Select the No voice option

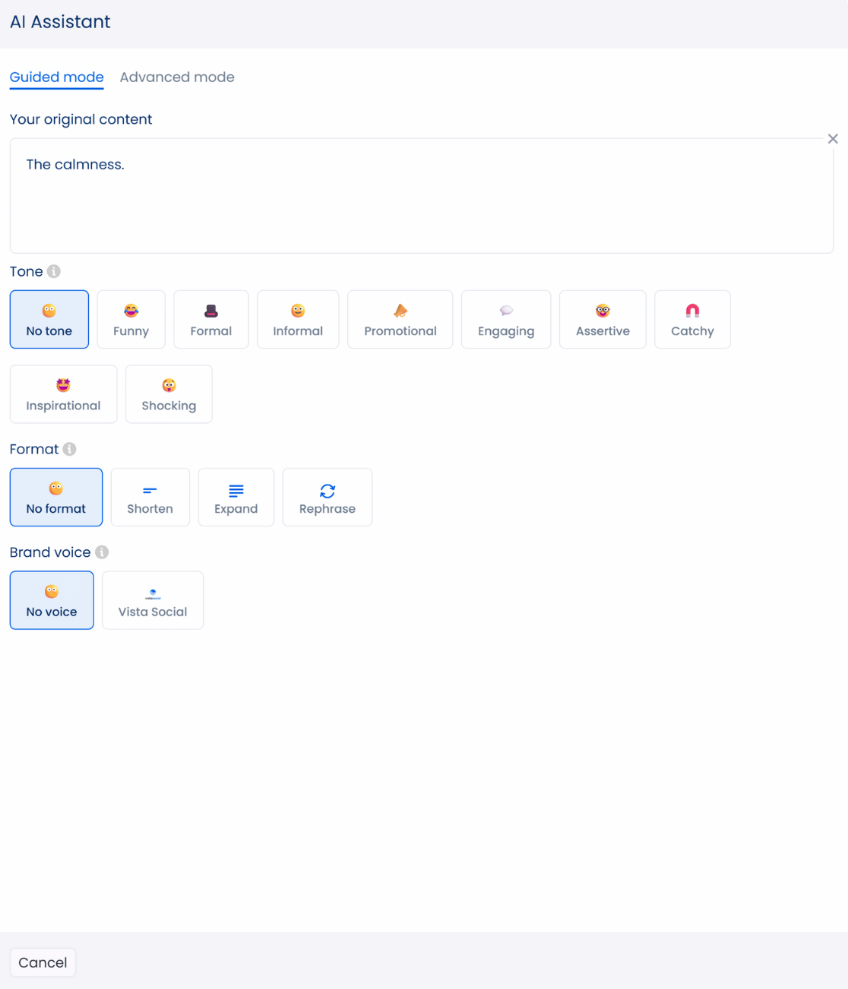click(52, 600)
